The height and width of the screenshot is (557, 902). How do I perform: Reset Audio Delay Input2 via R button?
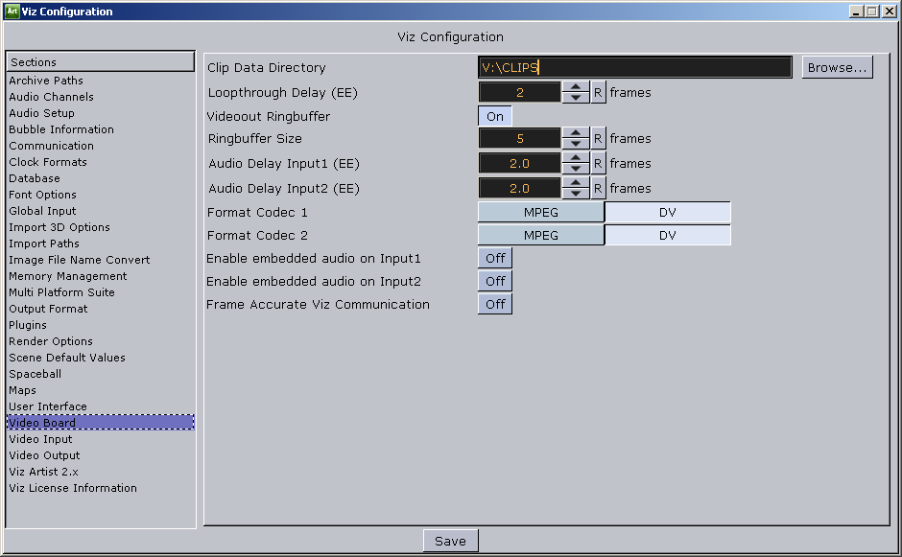[598, 189]
